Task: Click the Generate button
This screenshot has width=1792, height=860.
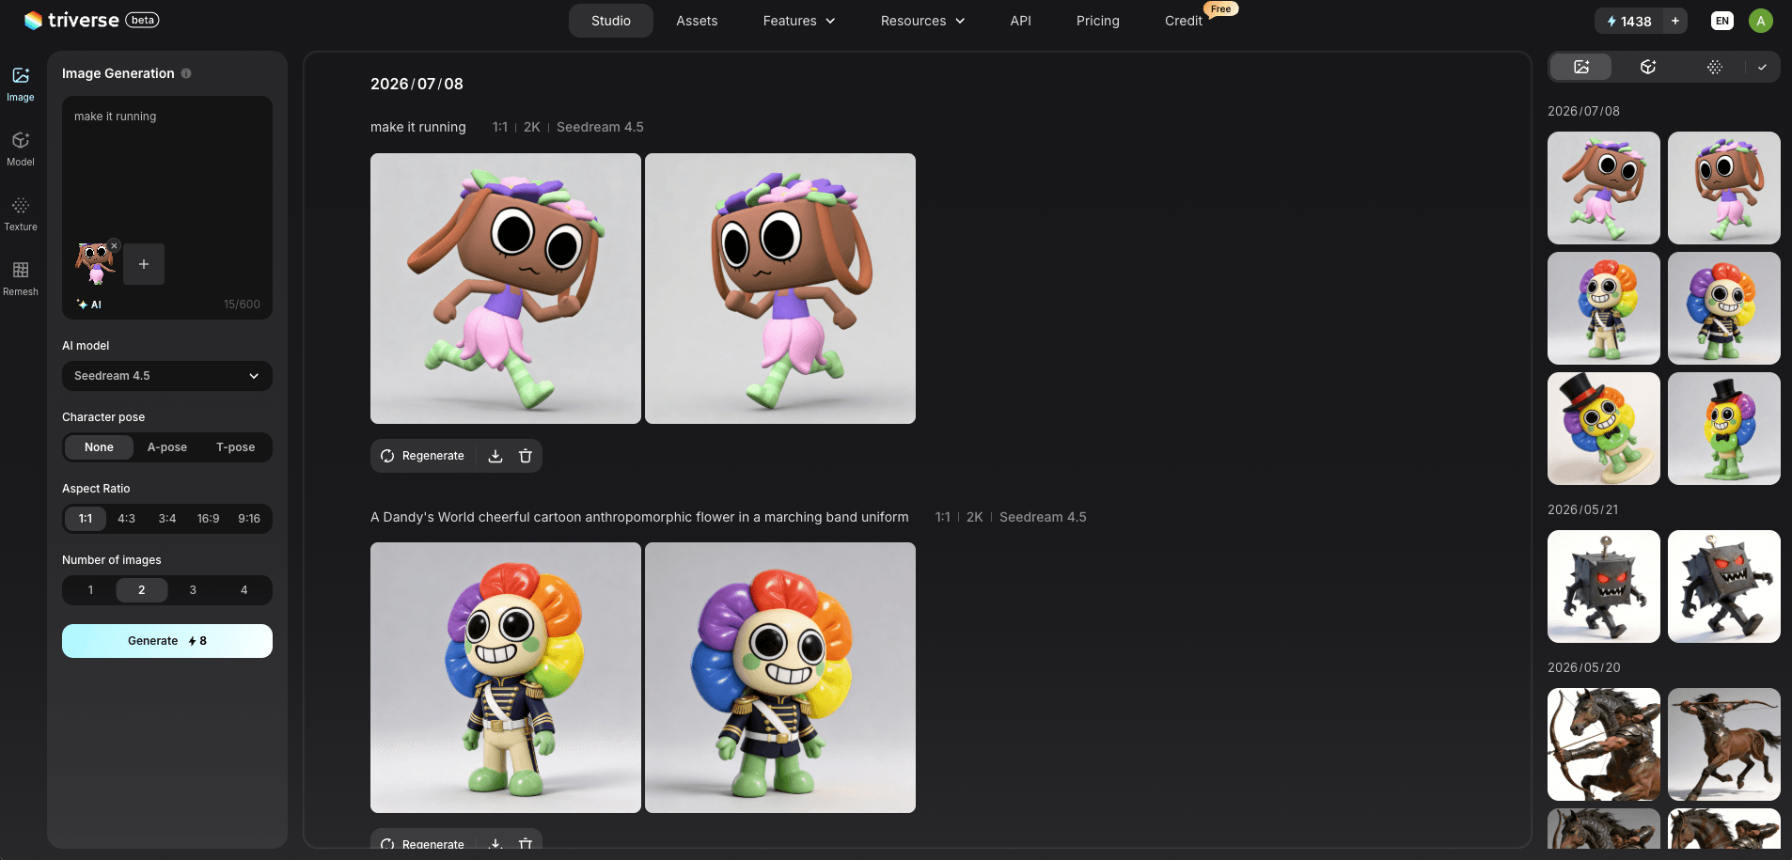Action: pyautogui.click(x=167, y=641)
